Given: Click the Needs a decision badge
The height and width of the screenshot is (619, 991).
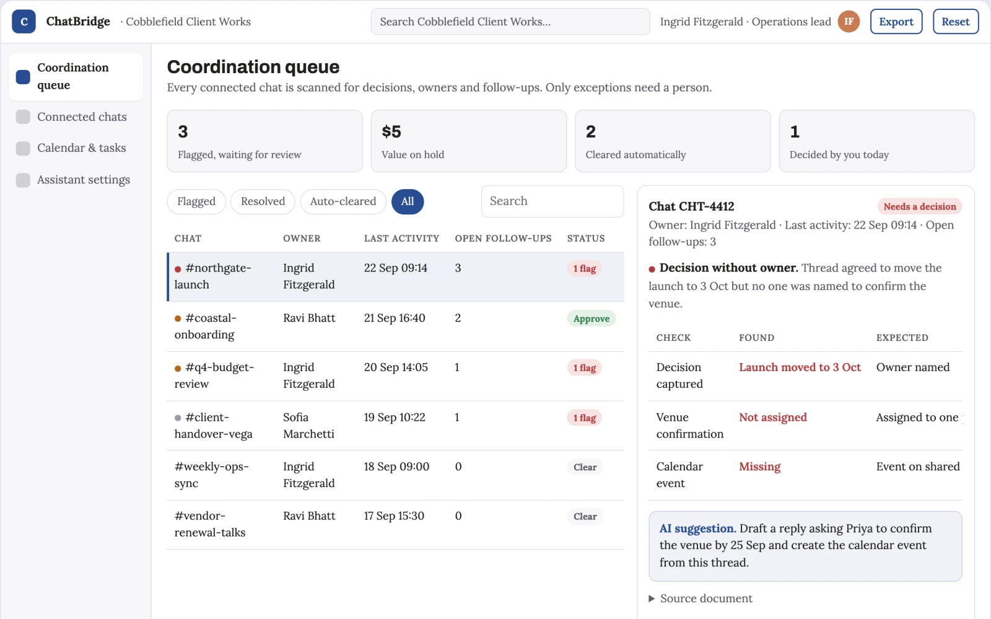Looking at the screenshot, I should 920,206.
